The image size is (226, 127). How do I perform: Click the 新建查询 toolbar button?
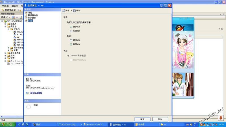(x=9, y=10)
